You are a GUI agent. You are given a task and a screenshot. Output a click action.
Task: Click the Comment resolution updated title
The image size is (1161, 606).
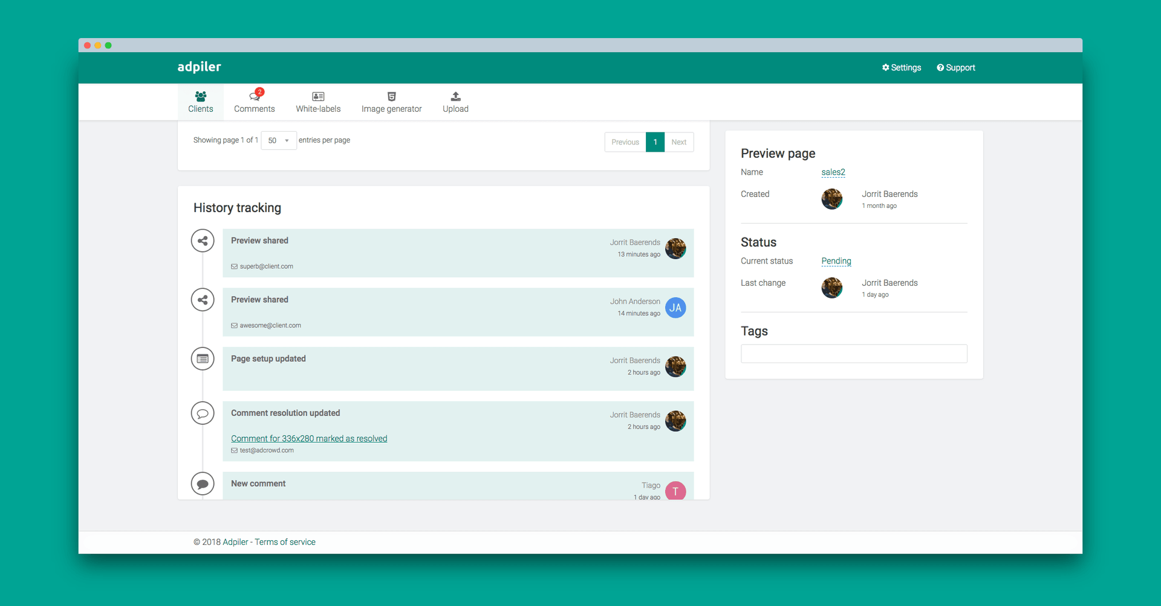coord(285,413)
